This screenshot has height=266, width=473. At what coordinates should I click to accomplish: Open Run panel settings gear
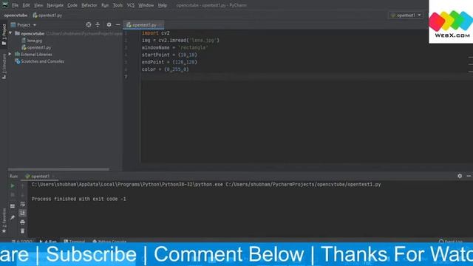click(x=460, y=176)
